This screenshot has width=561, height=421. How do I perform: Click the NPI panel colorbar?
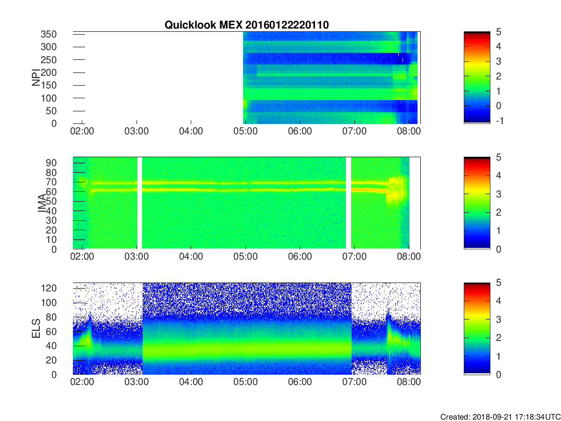(477, 78)
